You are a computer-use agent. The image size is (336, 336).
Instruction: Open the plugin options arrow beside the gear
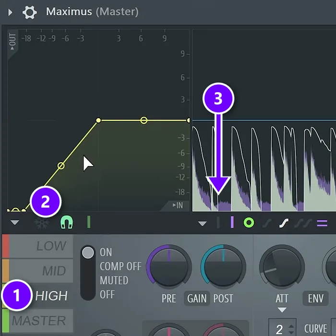click(10, 12)
